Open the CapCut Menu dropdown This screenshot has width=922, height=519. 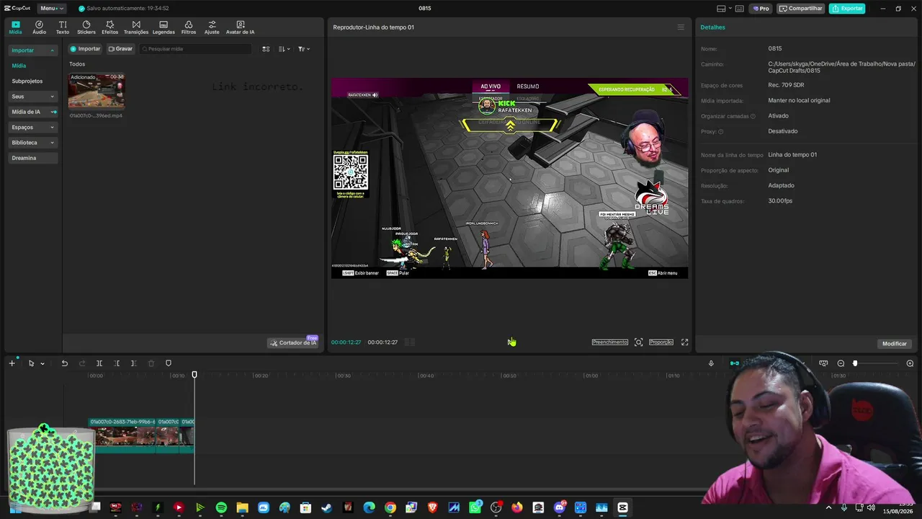(52, 9)
